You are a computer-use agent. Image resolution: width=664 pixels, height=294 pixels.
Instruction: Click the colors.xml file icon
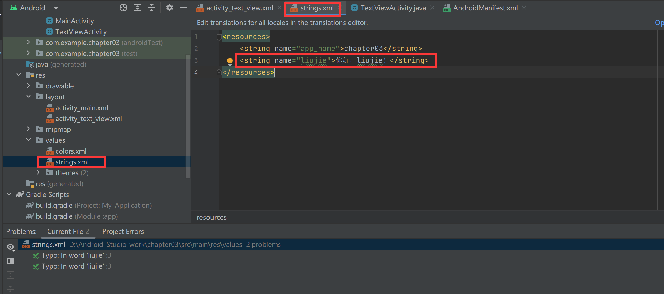49,151
